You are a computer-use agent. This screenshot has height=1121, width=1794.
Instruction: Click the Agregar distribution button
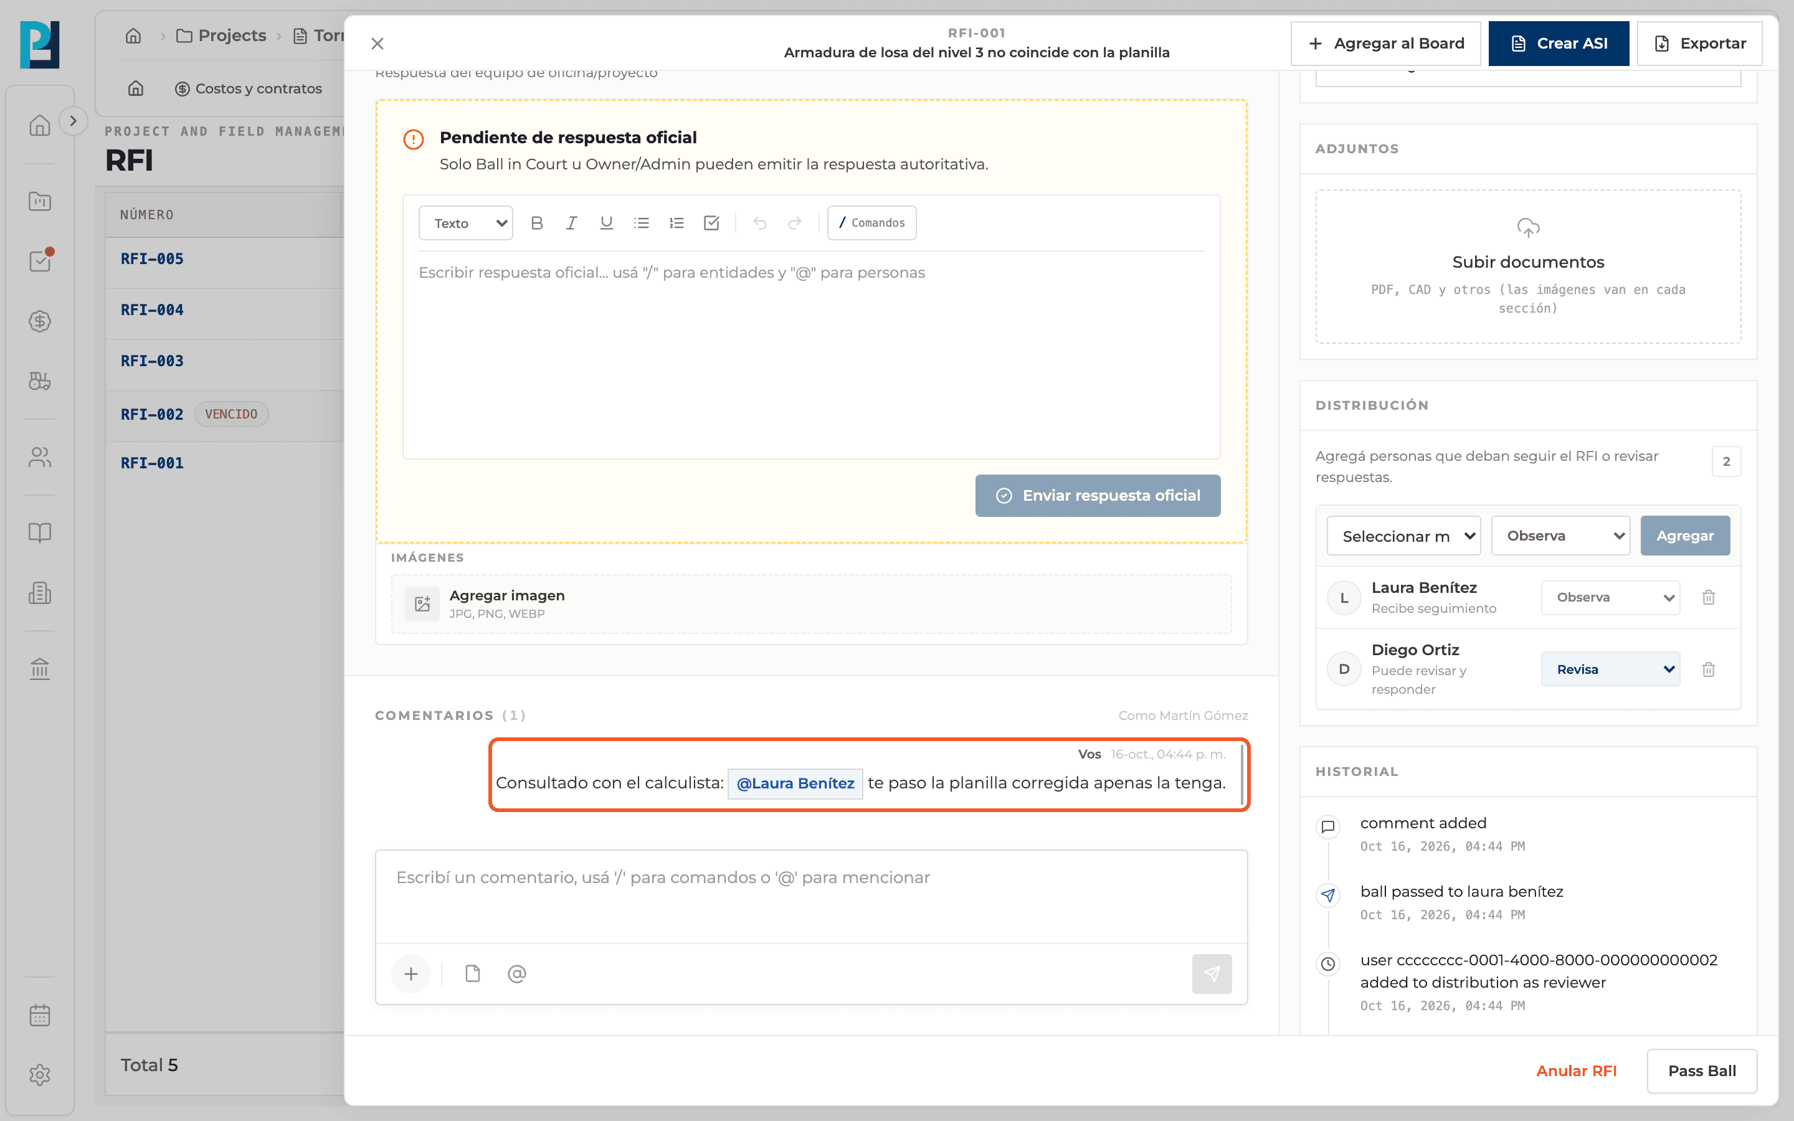point(1685,536)
